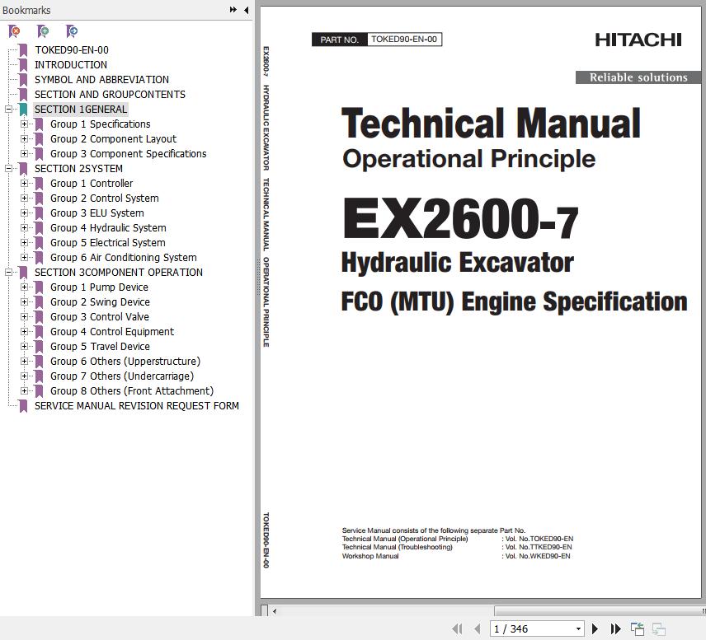Open the page number dropdown
The width and height of the screenshot is (706, 640).
click(x=577, y=628)
